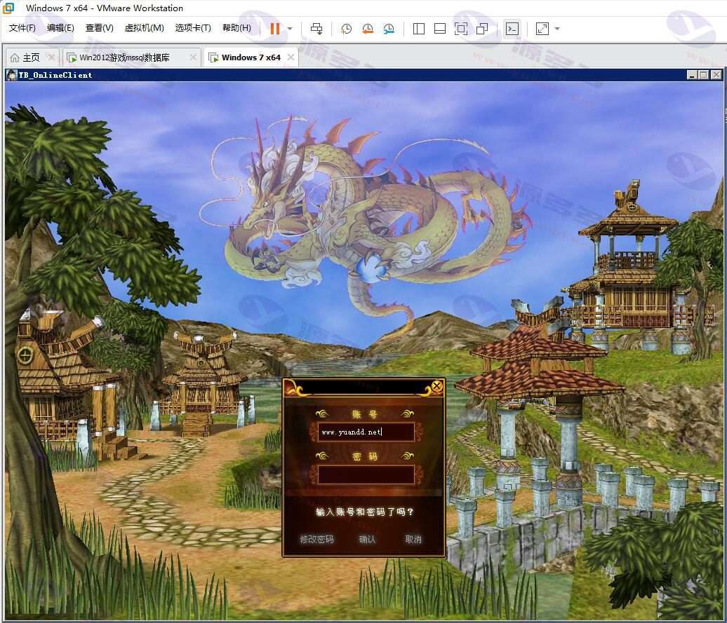The height and width of the screenshot is (623, 727).
Task: Take a snapshot of the virtual machine
Action: [346, 29]
